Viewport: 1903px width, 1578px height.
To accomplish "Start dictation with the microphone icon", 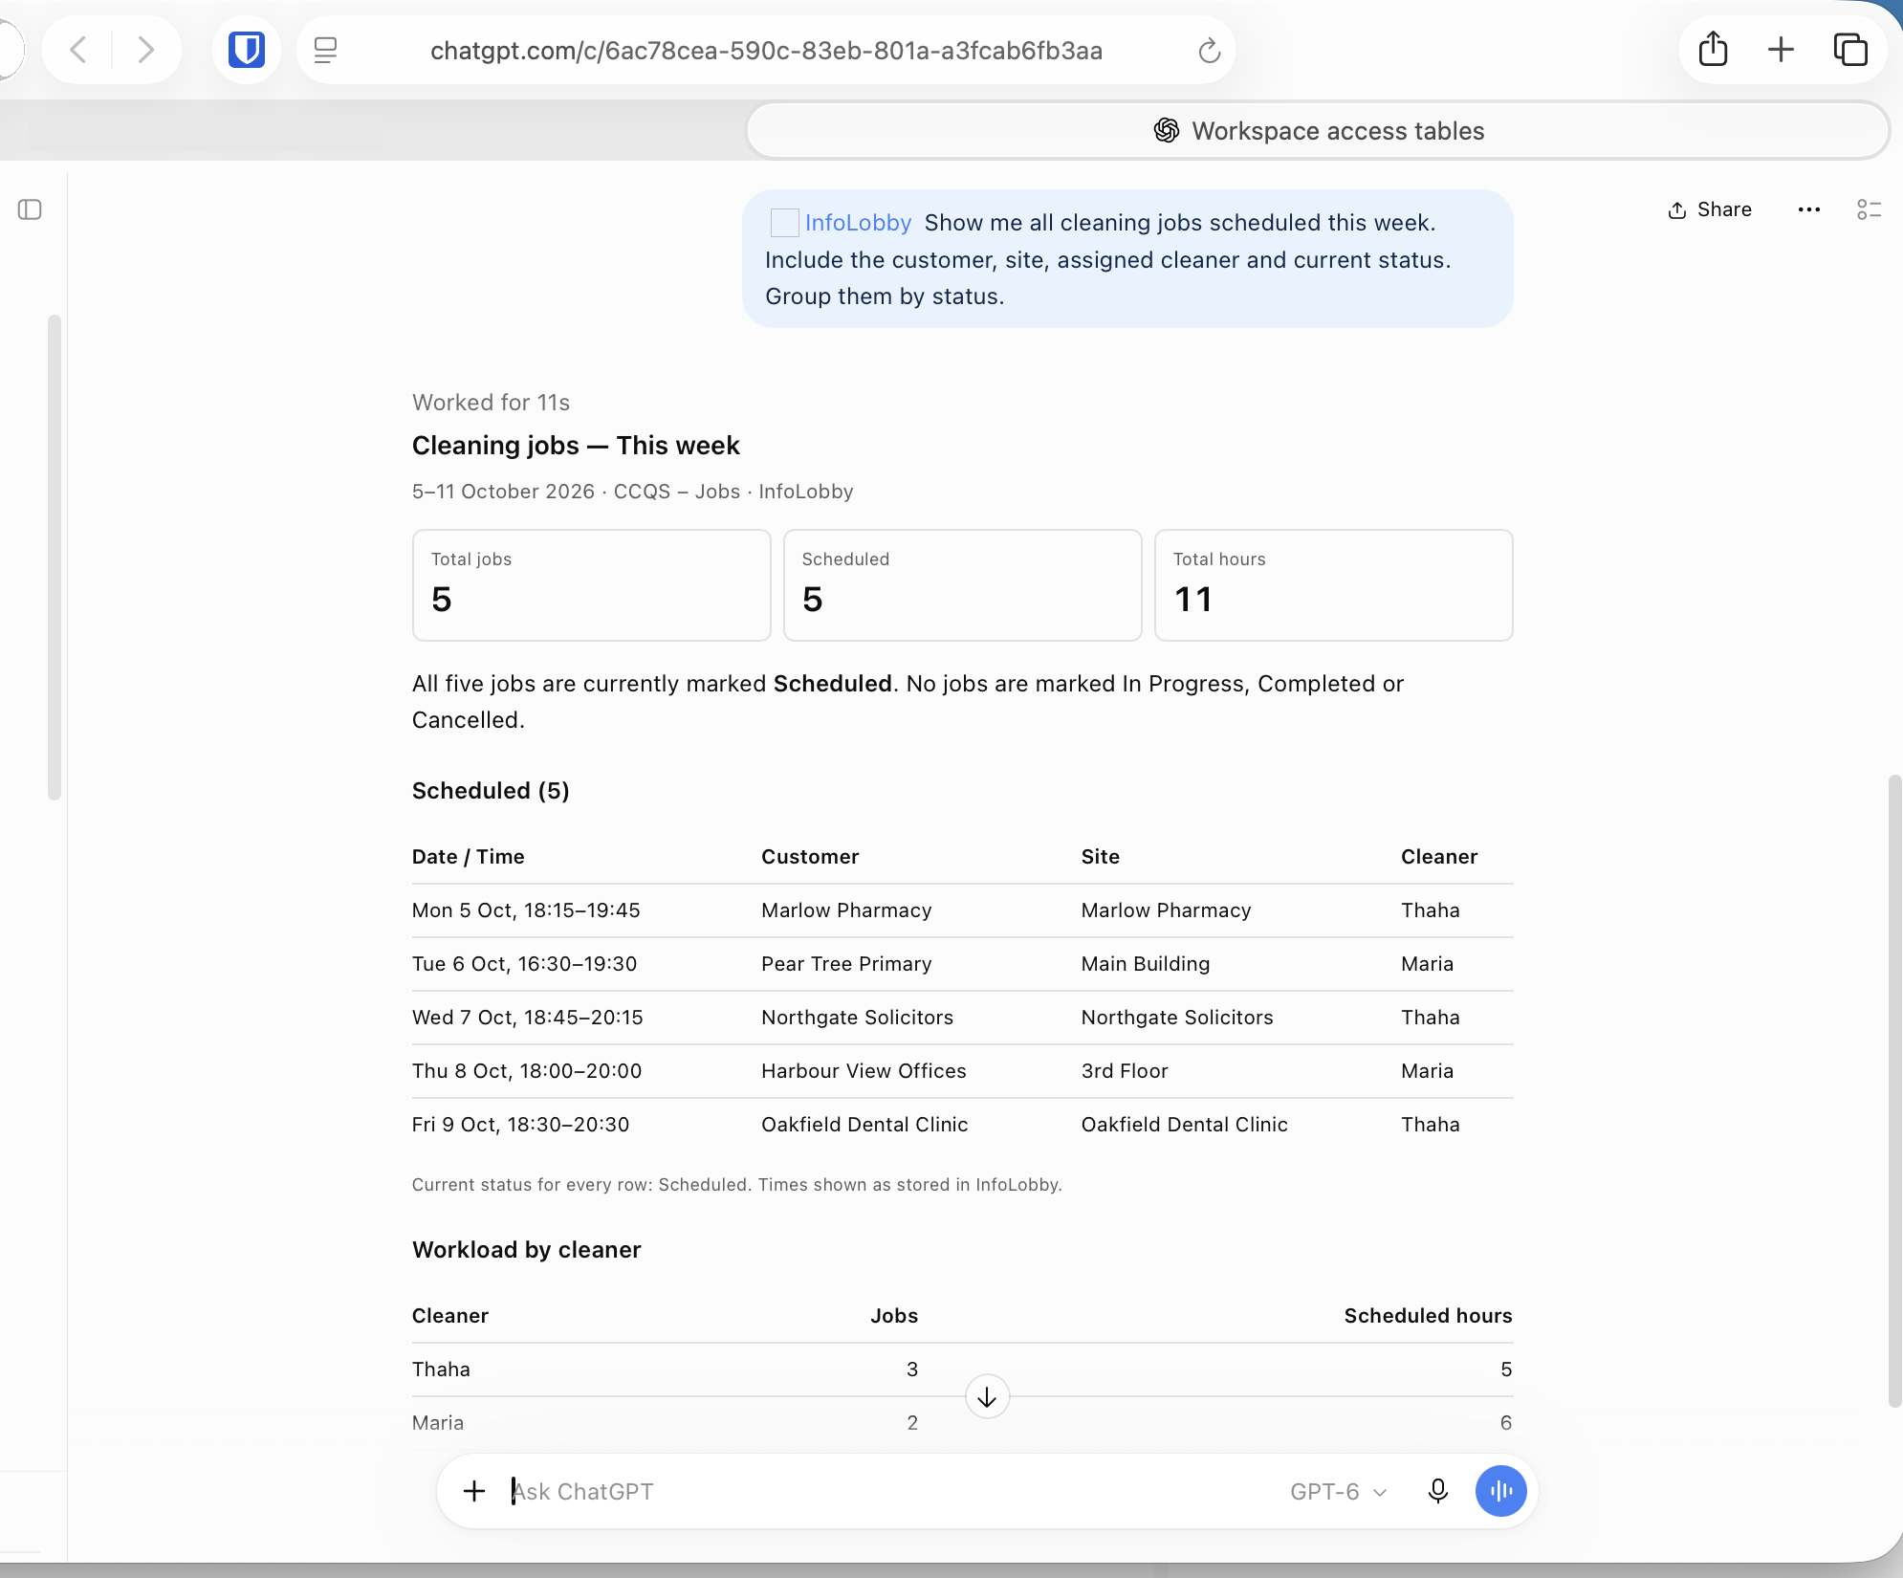I will 1437,1491.
